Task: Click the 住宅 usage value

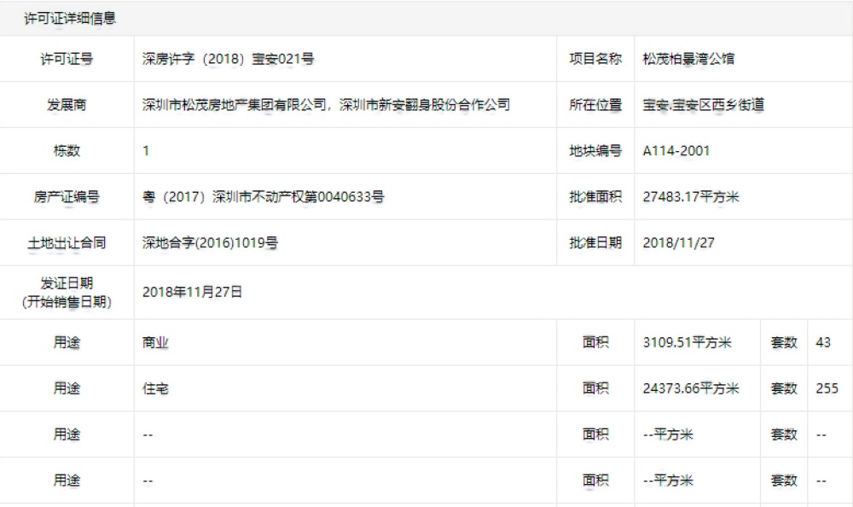Action: point(155,388)
